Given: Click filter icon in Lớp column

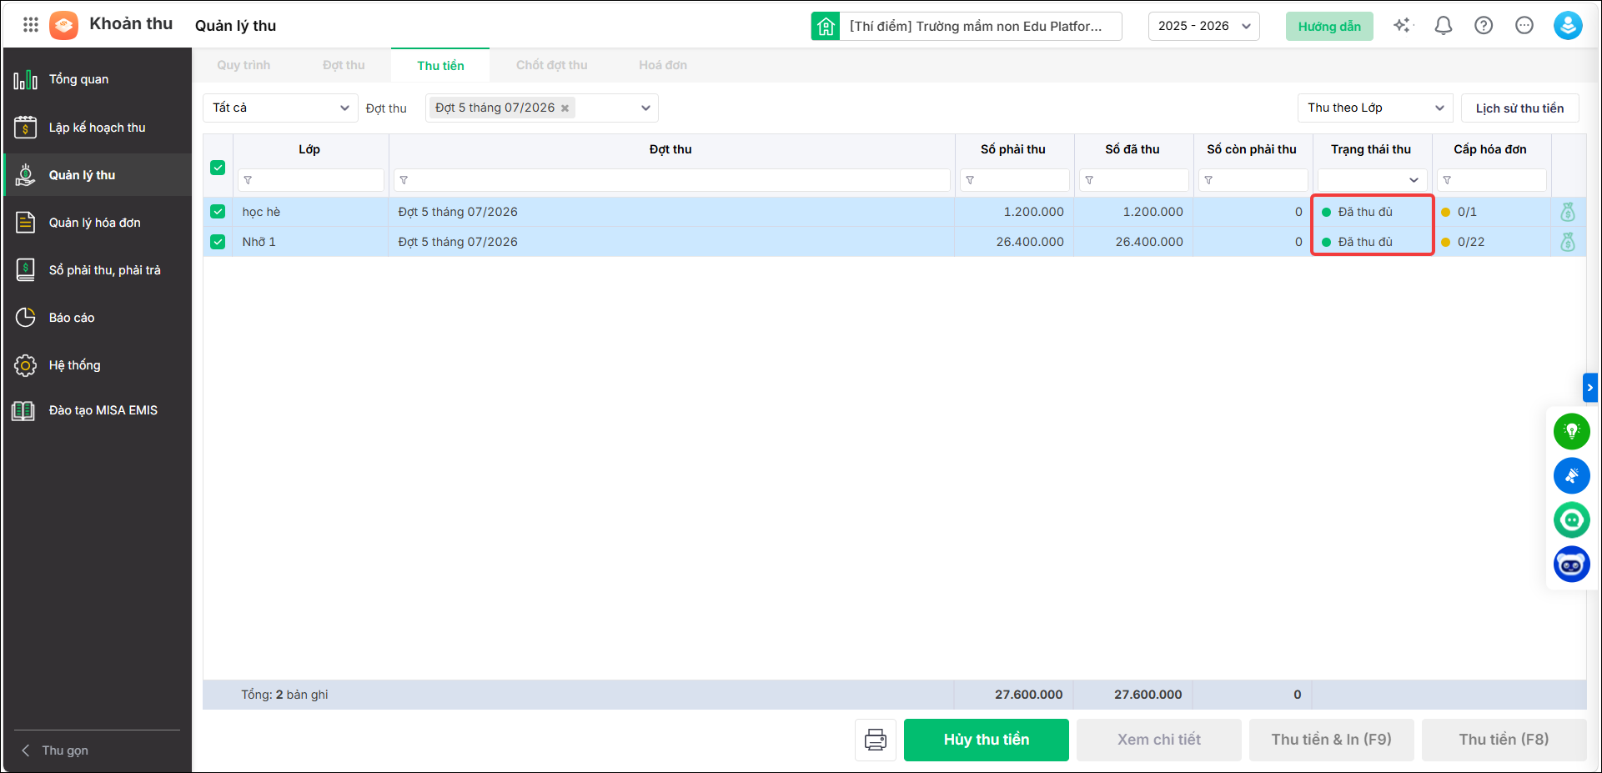Looking at the screenshot, I should click(x=248, y=180).
